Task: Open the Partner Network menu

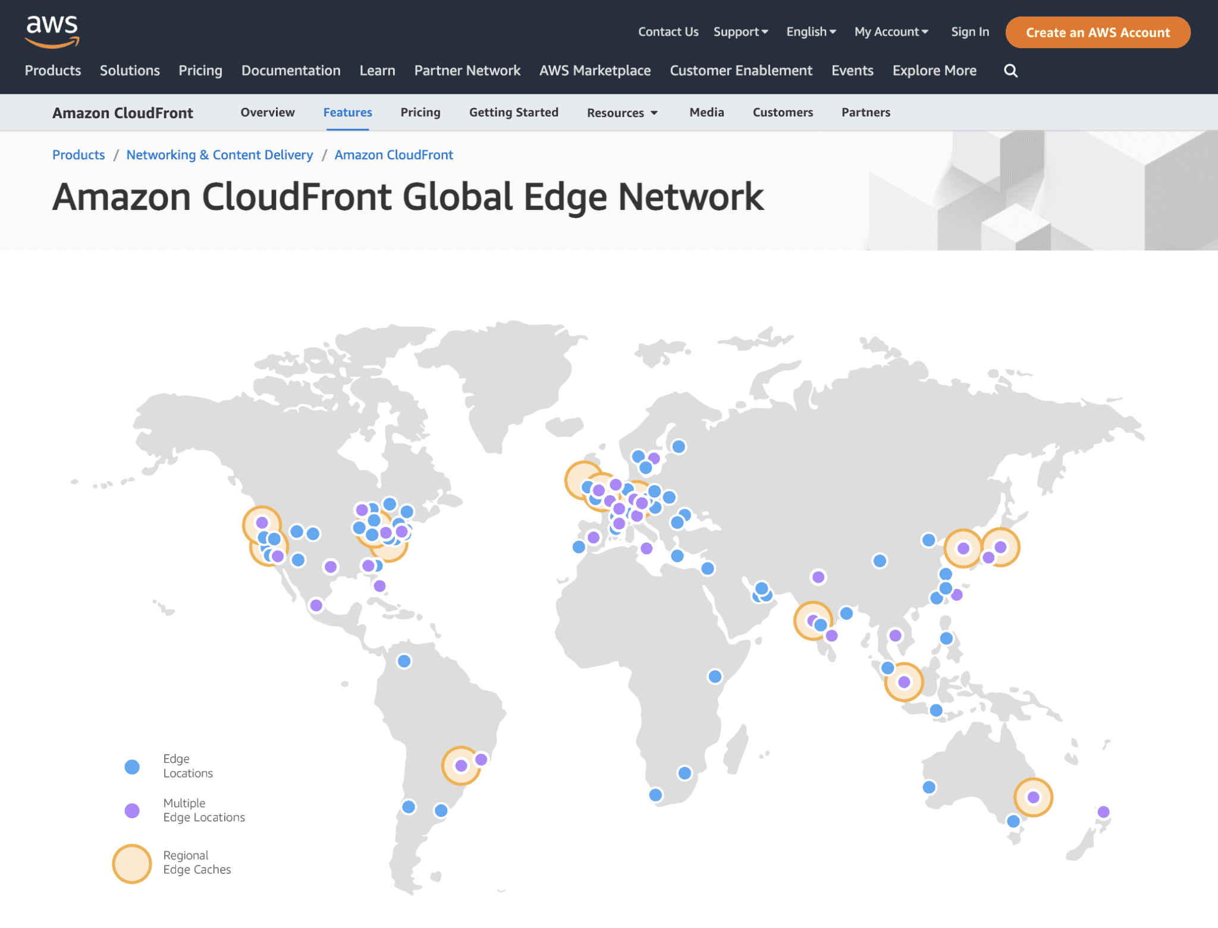Action: 466,70
